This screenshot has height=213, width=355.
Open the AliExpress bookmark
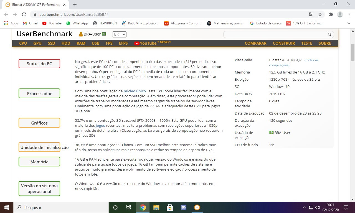183,23
